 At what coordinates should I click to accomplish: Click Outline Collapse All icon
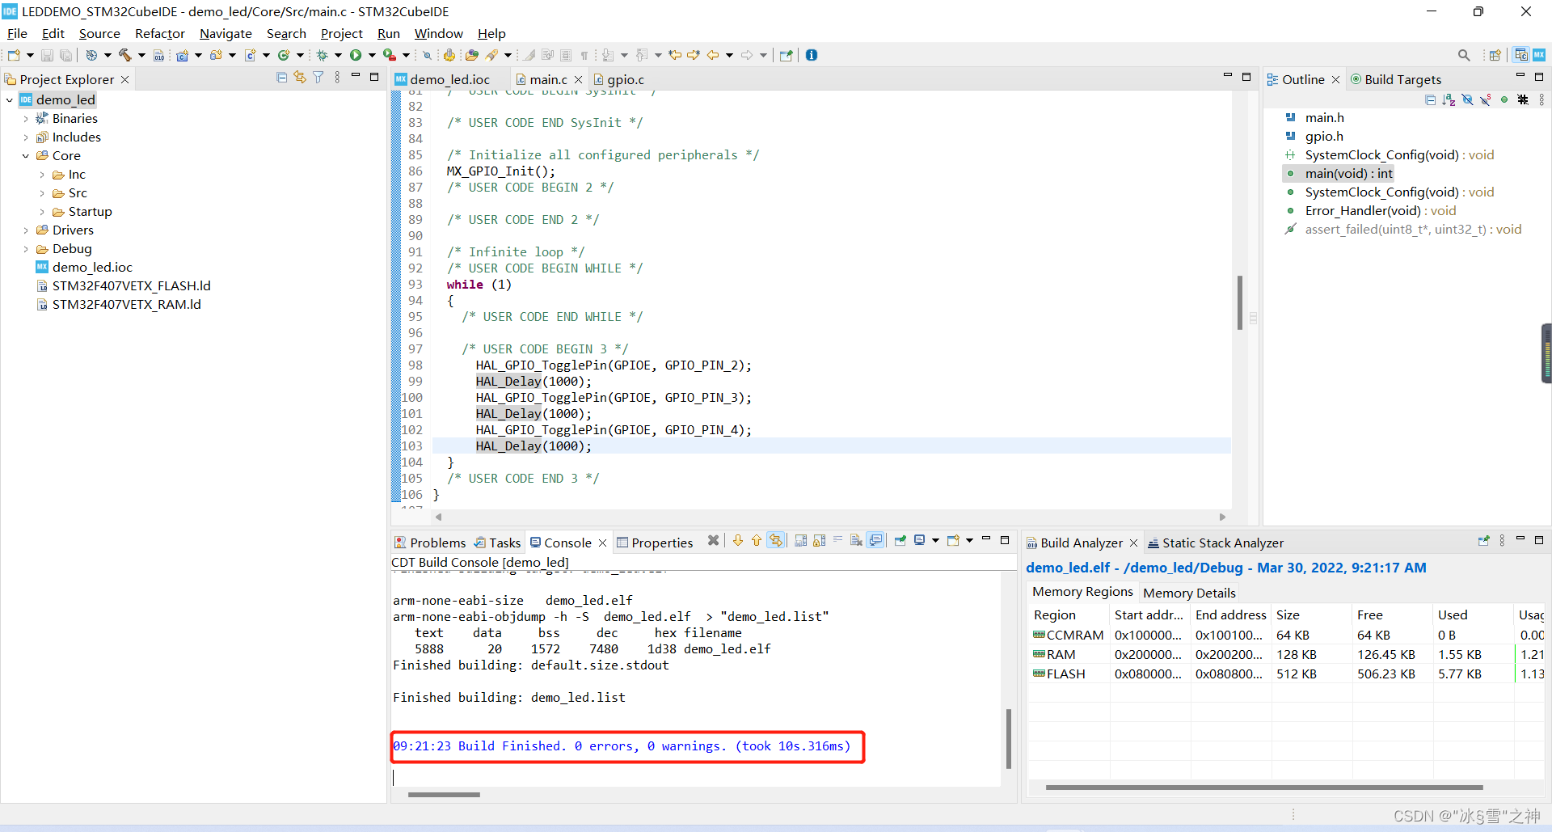click(1430, 99)
